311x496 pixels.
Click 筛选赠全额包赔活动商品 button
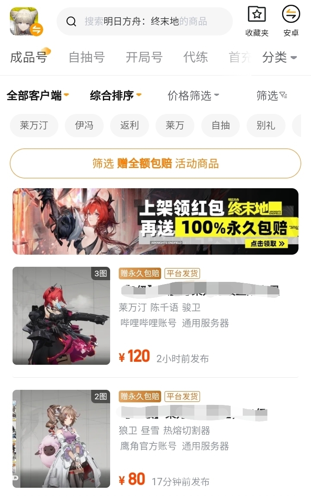click(155, 164)
